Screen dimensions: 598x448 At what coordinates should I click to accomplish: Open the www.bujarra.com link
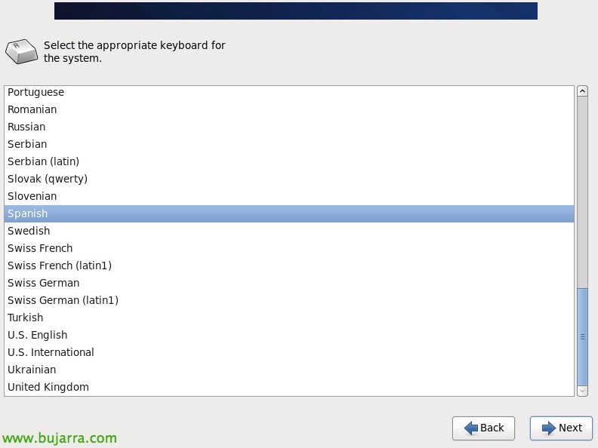point(60,438)
